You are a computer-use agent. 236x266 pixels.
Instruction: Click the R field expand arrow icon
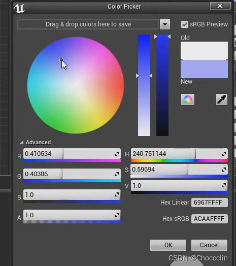117,154
